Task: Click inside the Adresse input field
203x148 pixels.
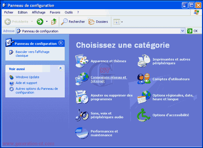Action: coord(100,31)
